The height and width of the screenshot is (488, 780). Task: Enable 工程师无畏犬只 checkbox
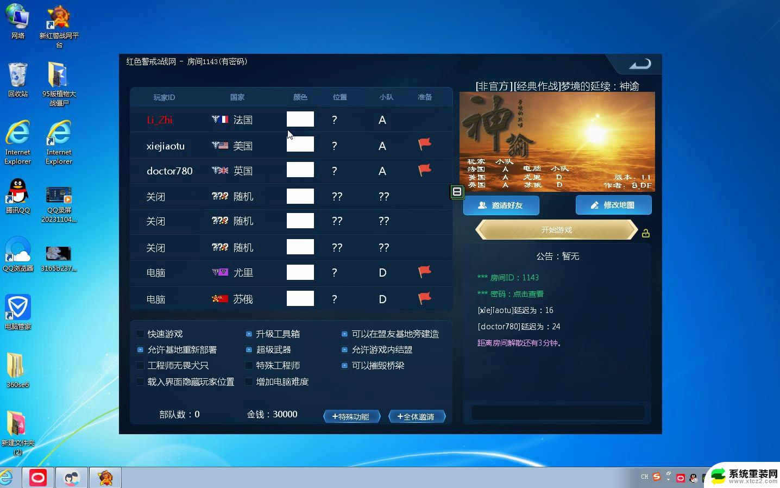click(x=140, y=365)
